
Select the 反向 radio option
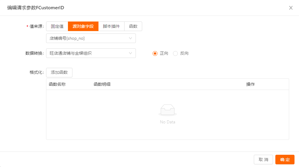point(175,53)
